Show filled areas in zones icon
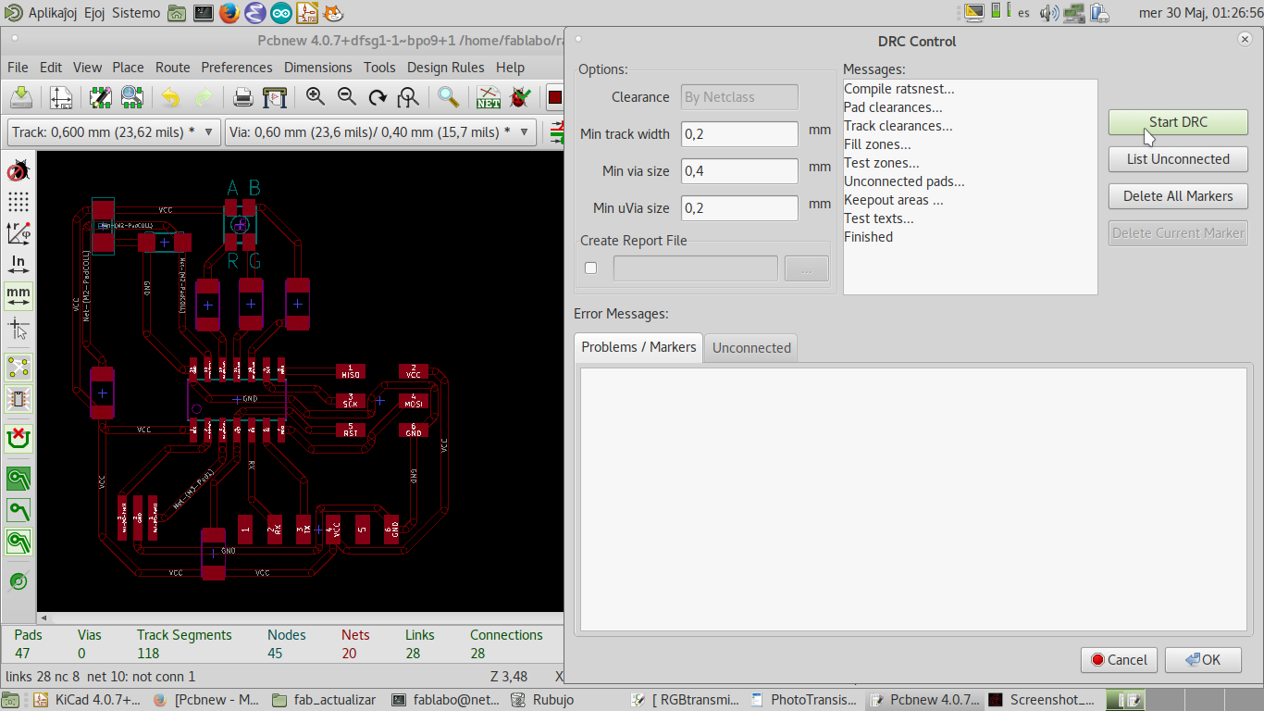 tap(19, 479)
